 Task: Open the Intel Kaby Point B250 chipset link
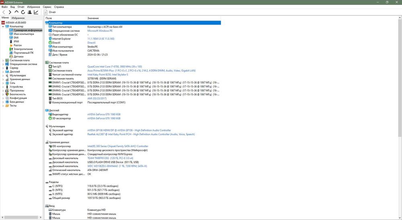click(x=108, y=75)
